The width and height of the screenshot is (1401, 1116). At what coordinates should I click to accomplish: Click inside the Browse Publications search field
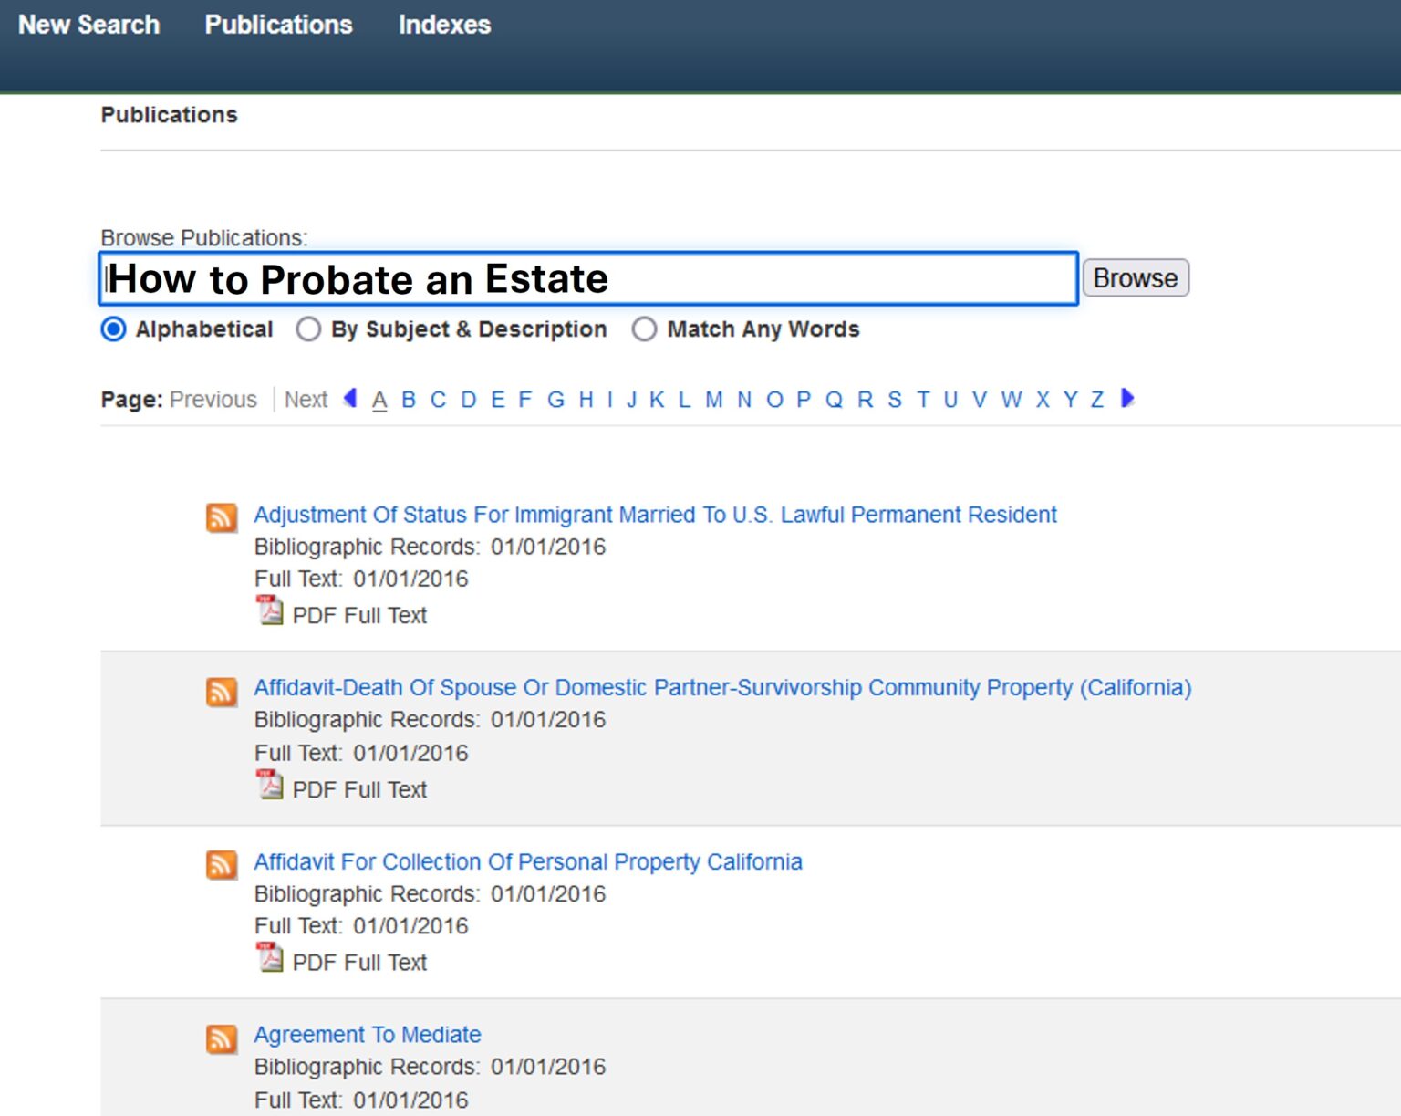coord(587,279)
